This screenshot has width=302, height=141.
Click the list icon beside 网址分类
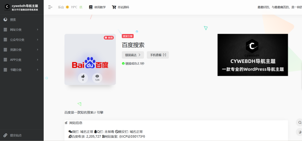click(x=5, y=30)
